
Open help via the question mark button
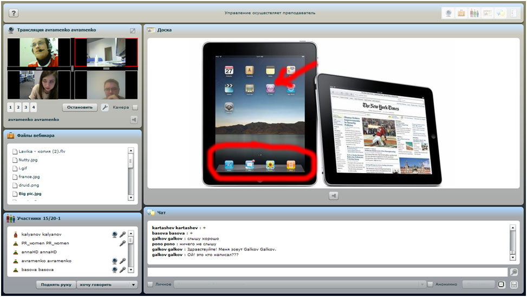click(14, 13)
